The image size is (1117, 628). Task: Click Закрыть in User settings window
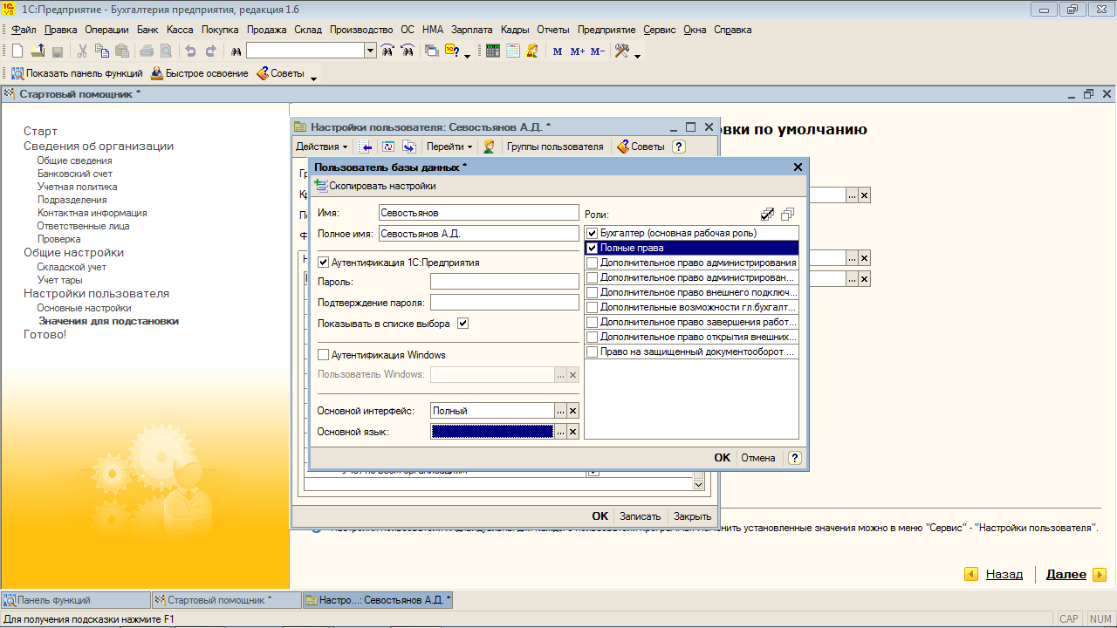(x=692, y=516)
